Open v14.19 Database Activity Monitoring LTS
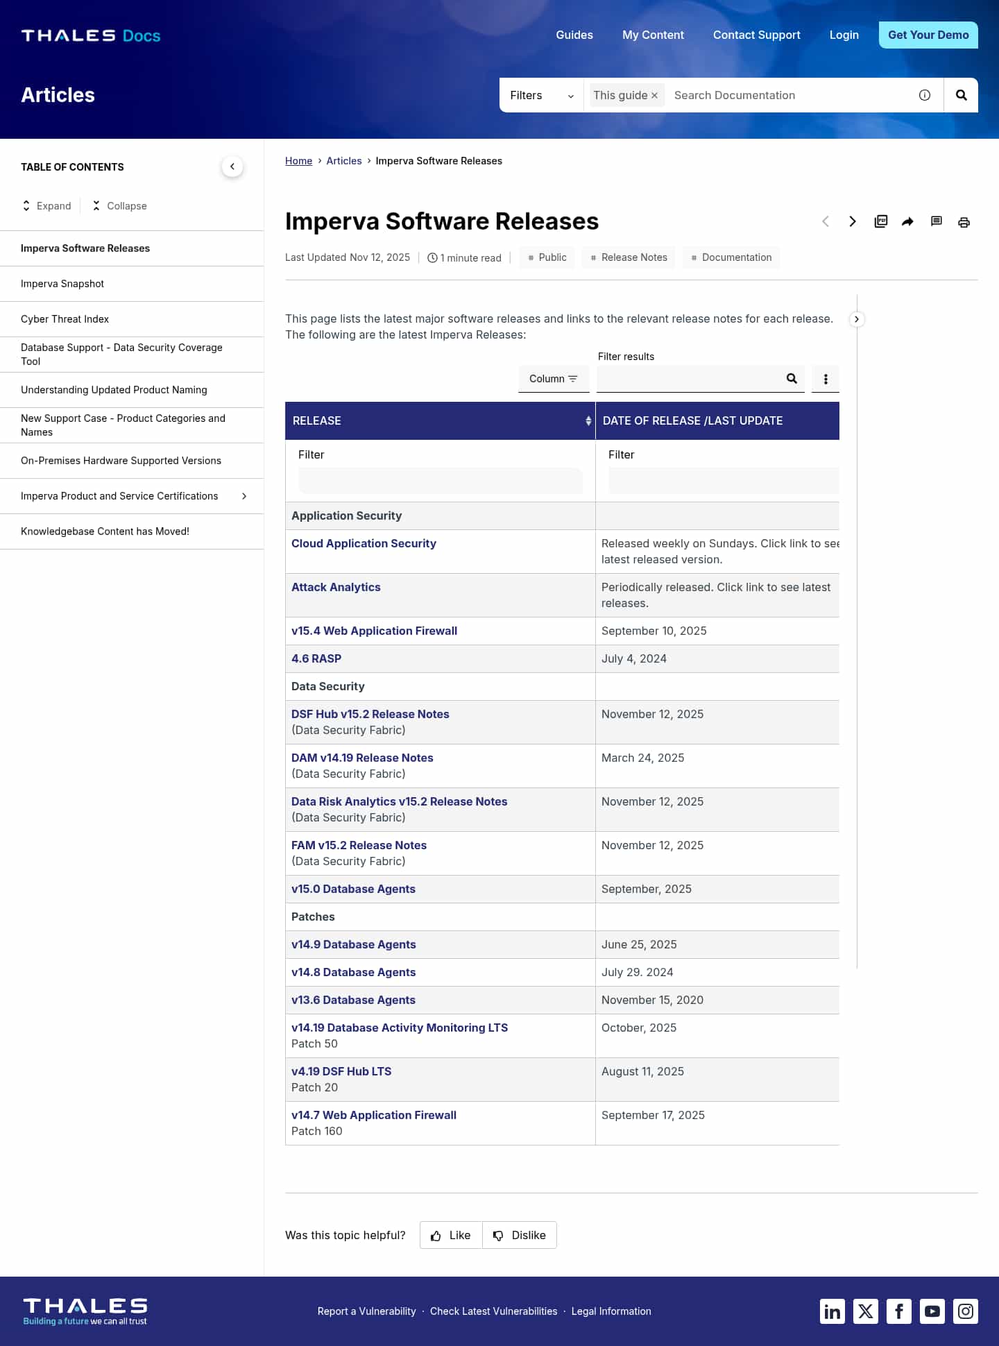The image size is (999, 1346). pyautogui.click(x=400, y=1028)
